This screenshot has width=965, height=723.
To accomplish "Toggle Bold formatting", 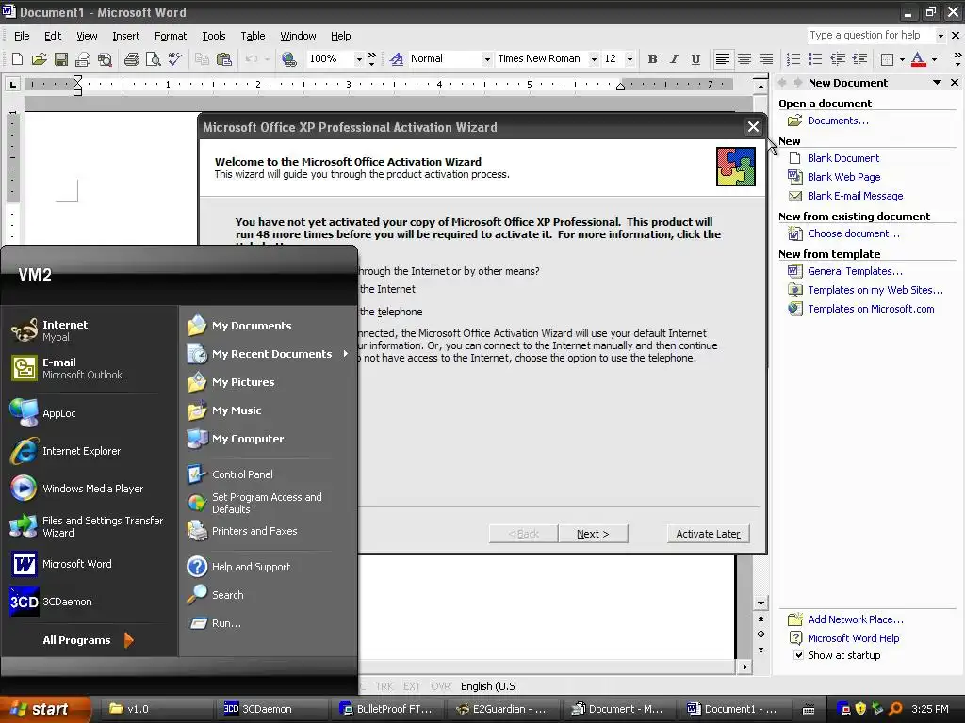I will click(x=652, y=59).
